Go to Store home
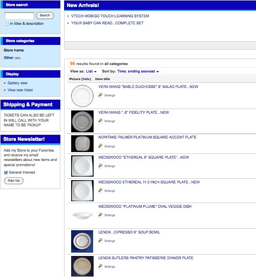Viewport: 256px width, 277px height. point(14,50)
